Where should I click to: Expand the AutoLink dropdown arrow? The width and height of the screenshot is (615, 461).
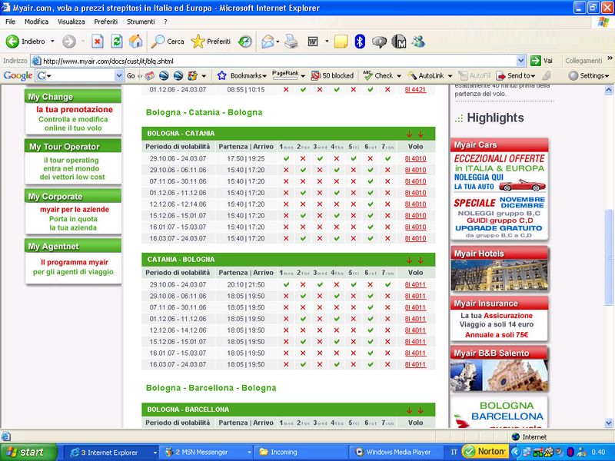[x=450, y=75]
